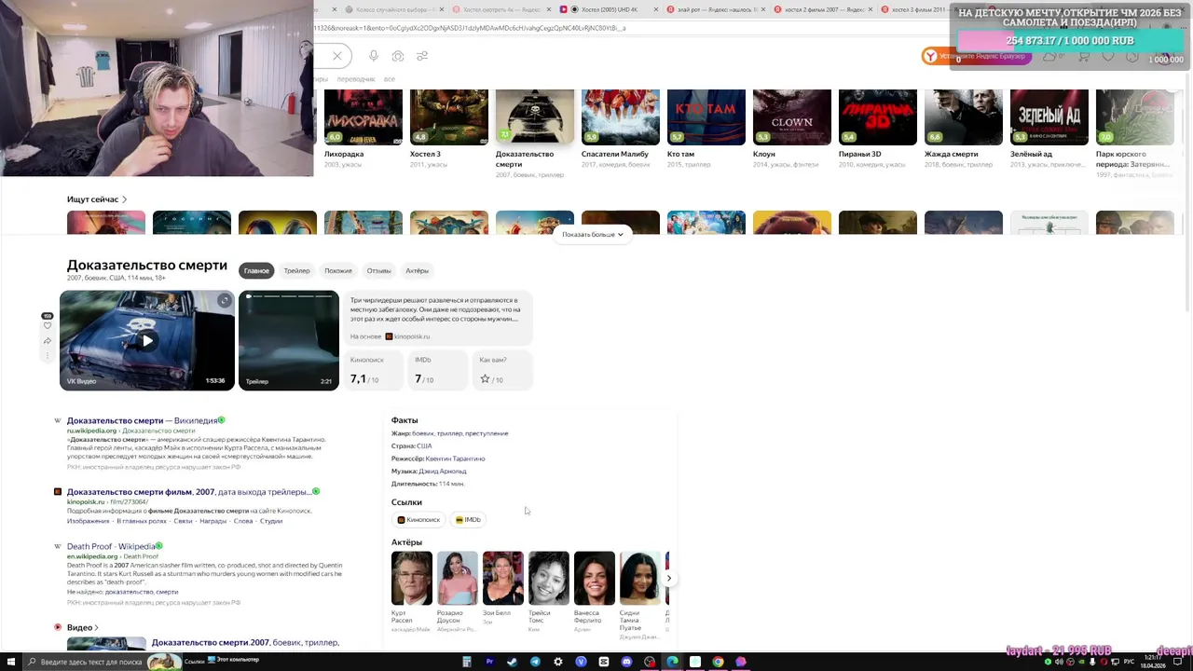The image size is (1193, 671).
Task: Click the переводчик search category
Action: [356, 79]
